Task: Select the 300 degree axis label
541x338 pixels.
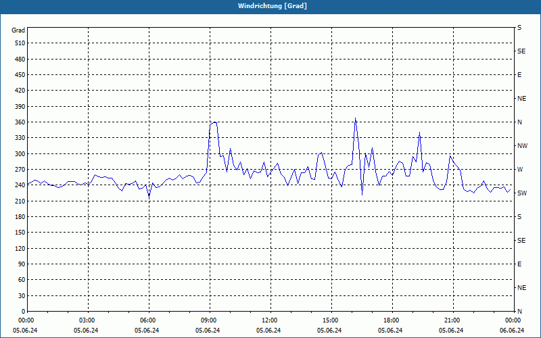Action: [x=20, y=153]
